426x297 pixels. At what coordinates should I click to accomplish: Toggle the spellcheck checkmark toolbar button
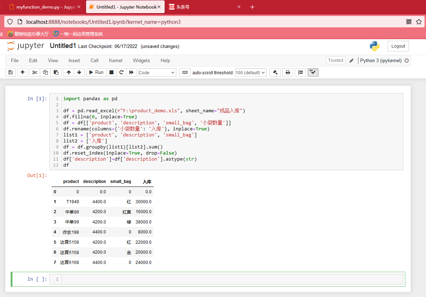tap(313, 72)
